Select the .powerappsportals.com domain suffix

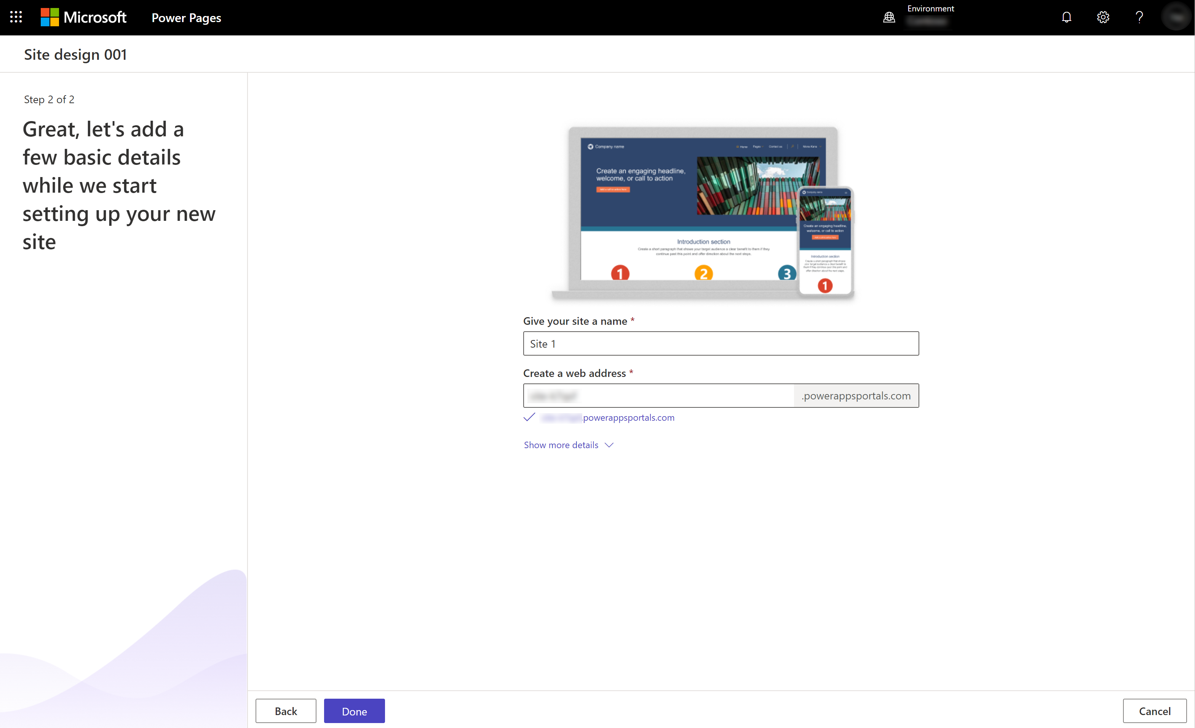[x=857, y=395]
